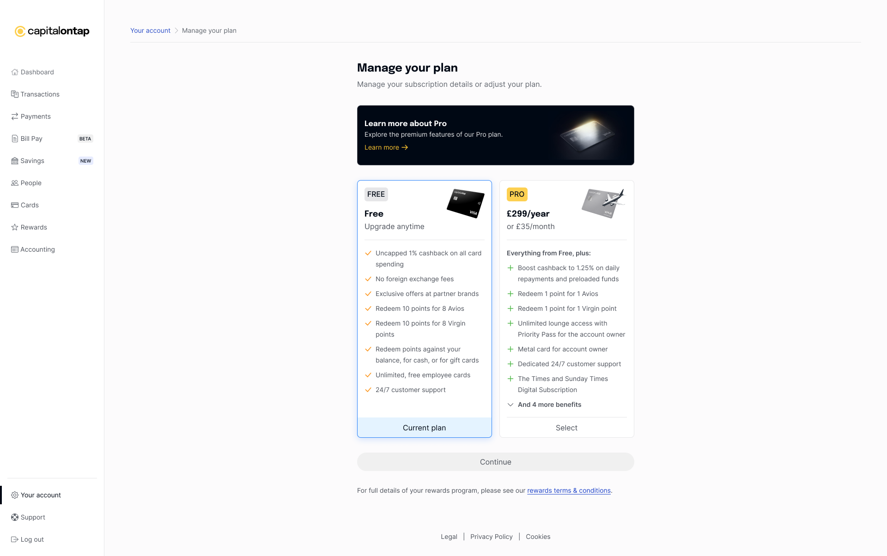Click the Continue button

pos(495,462)
